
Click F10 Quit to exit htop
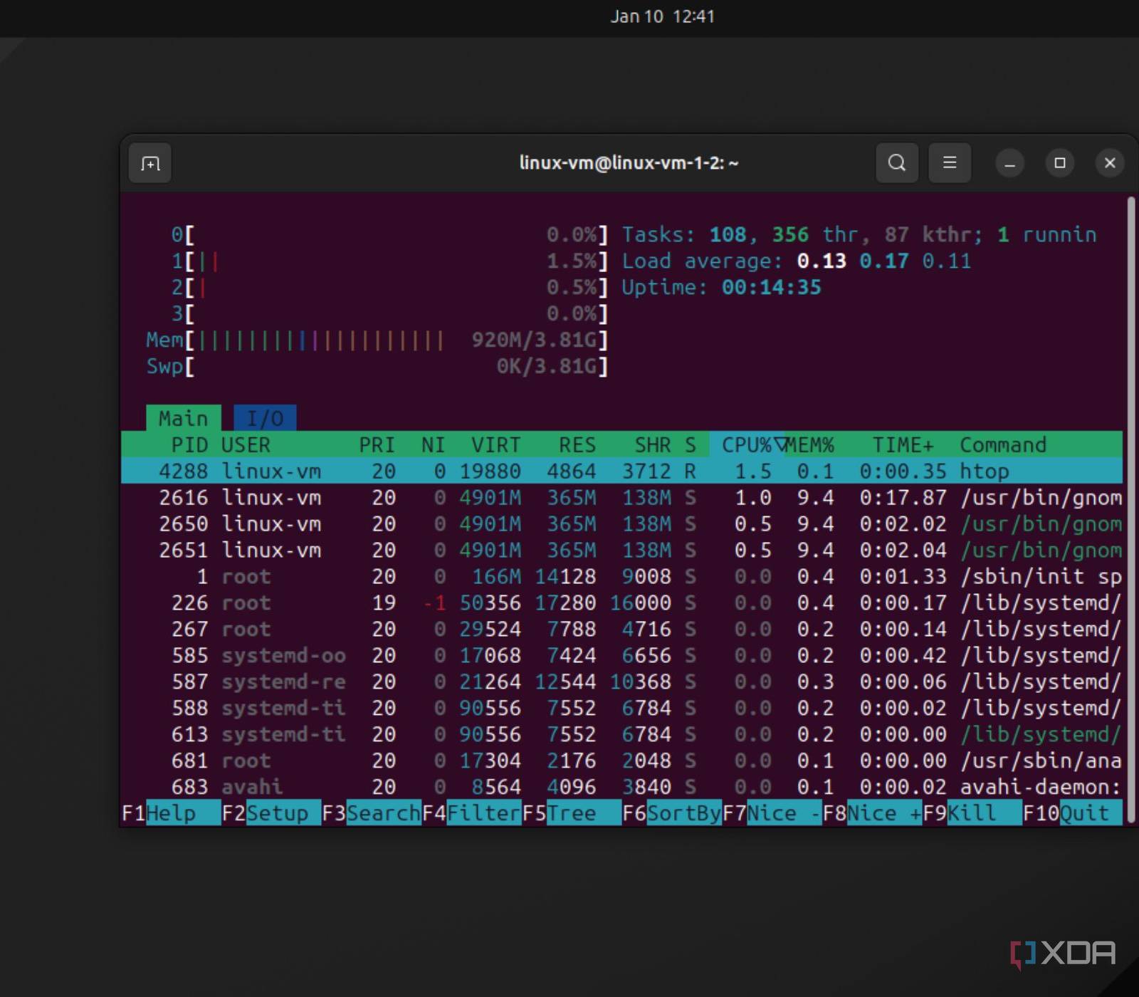pyautogui.click(x=1073, y=813)
